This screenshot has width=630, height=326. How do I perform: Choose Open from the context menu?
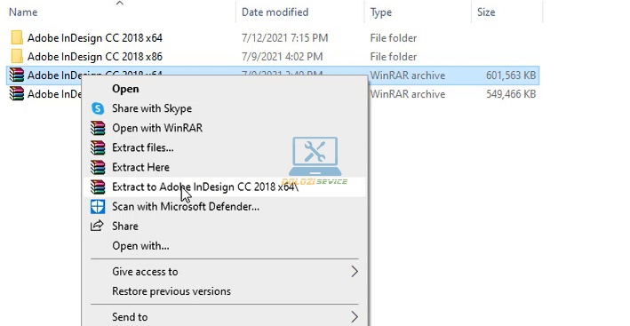click(125, 89)
